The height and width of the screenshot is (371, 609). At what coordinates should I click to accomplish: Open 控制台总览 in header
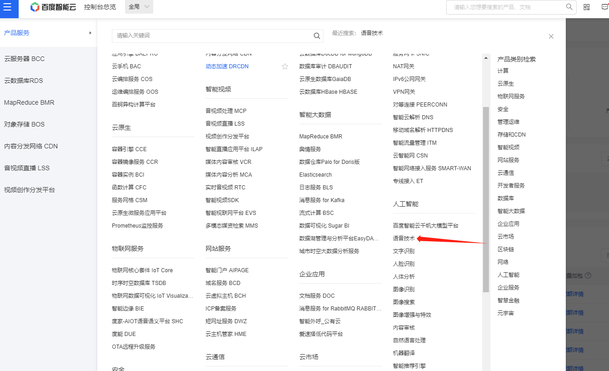(x=100, y=7)
